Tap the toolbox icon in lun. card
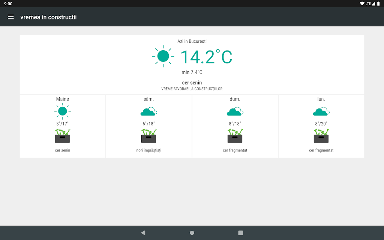384x240 pixels. (321, 136)
